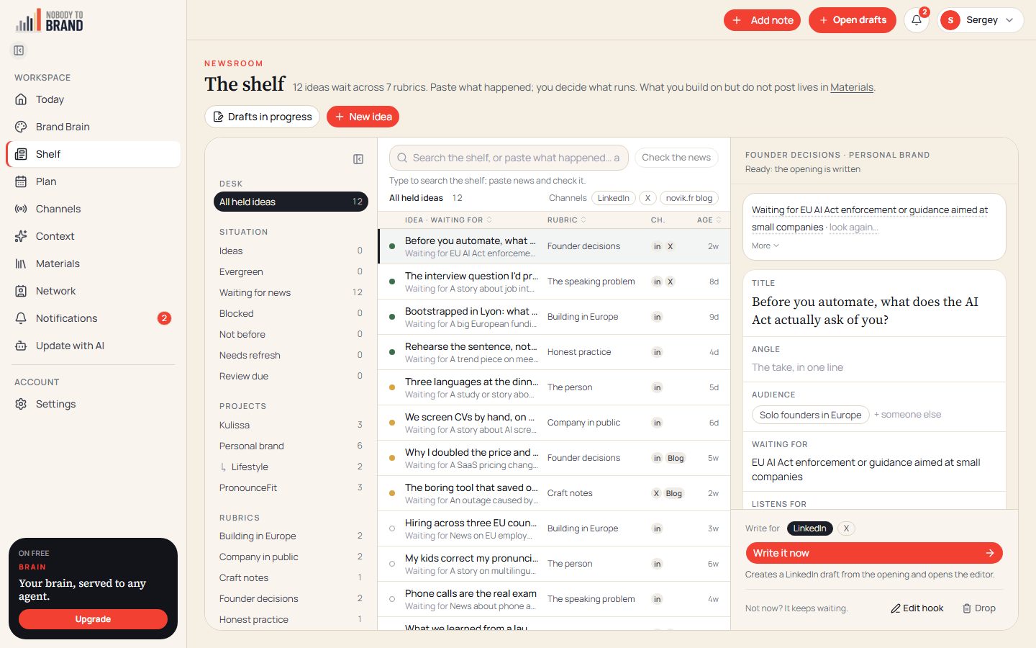Click the Open drafts button
This screenshot has width=1036, height=648.
click(x=853, y=20)
